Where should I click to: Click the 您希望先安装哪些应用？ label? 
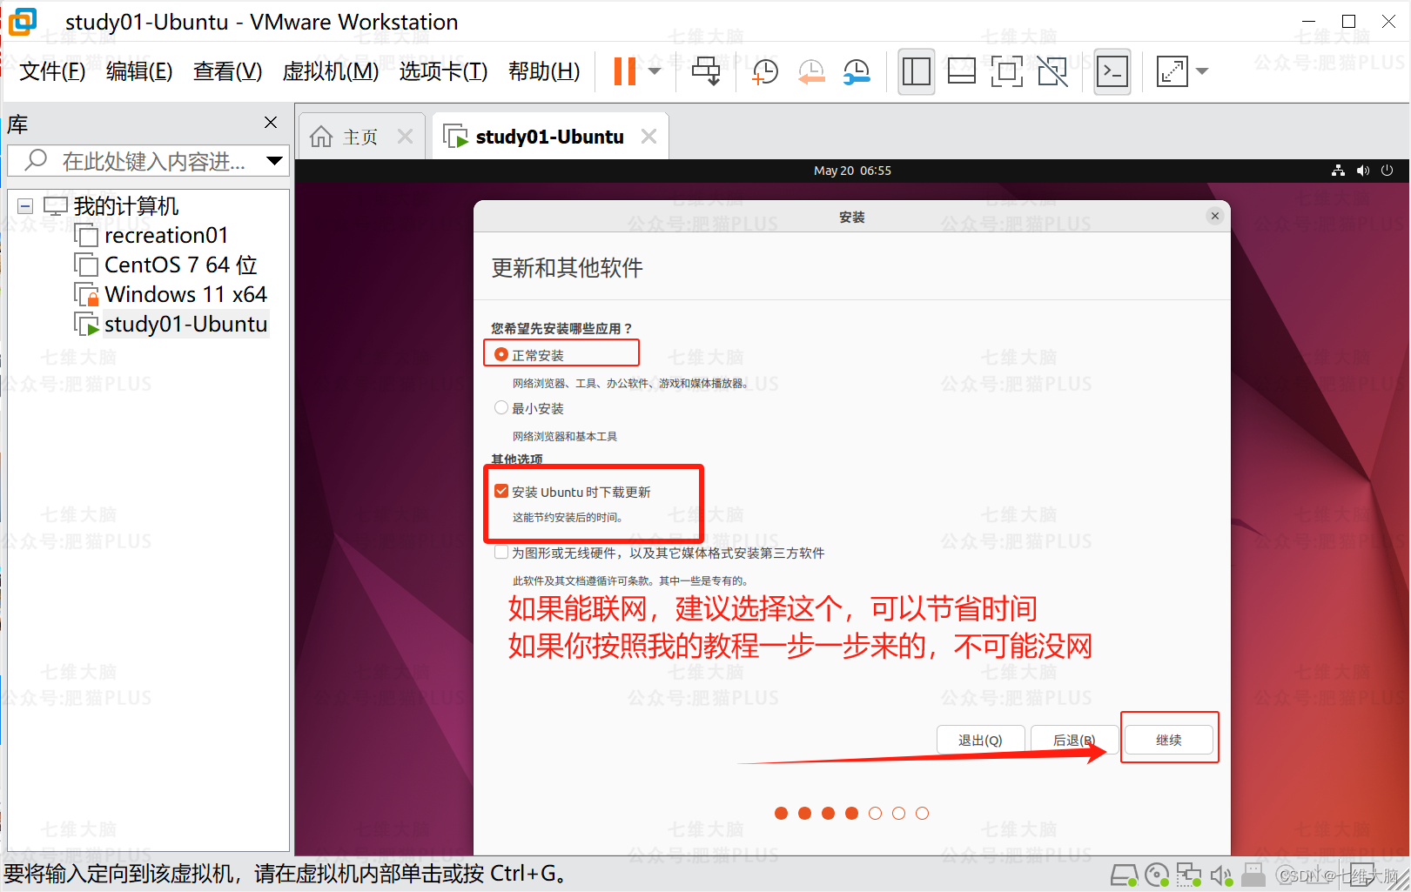coord(561,328)
